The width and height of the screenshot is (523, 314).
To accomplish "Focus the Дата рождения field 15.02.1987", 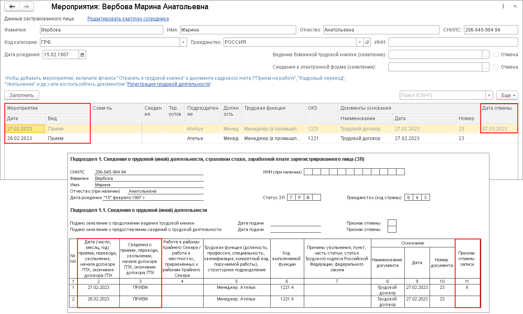I will [61, 55].
